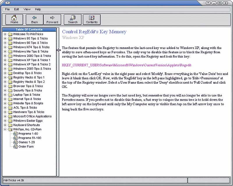Click the page icon beside Programs 51-100

15,138
